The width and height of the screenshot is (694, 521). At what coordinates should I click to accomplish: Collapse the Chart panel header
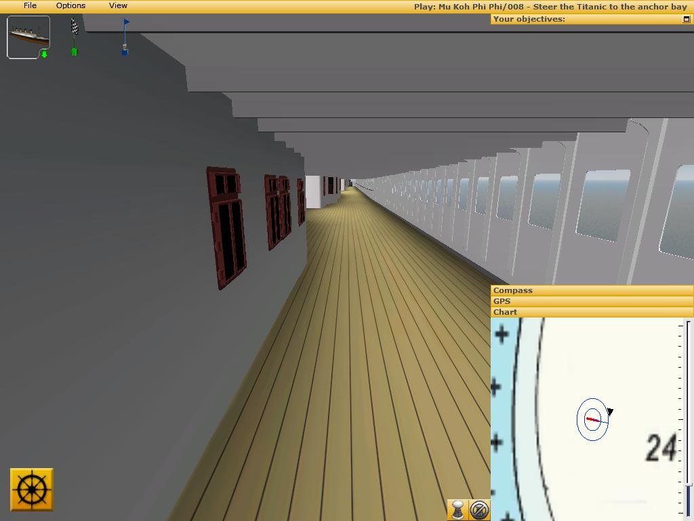point(592,312)
